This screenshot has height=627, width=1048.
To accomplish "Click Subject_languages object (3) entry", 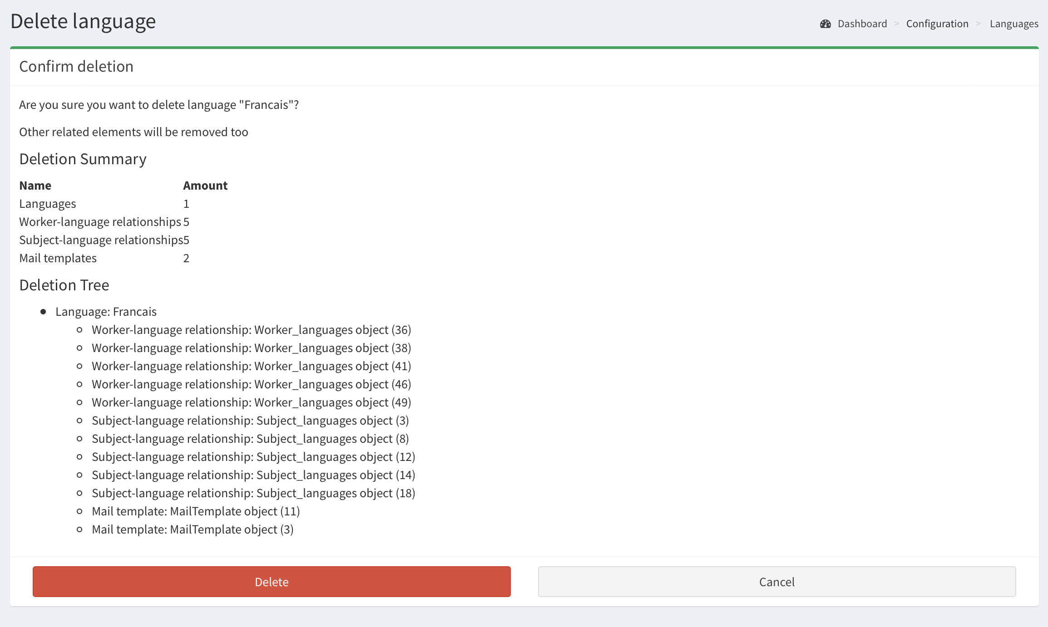I will pos(250,421).
